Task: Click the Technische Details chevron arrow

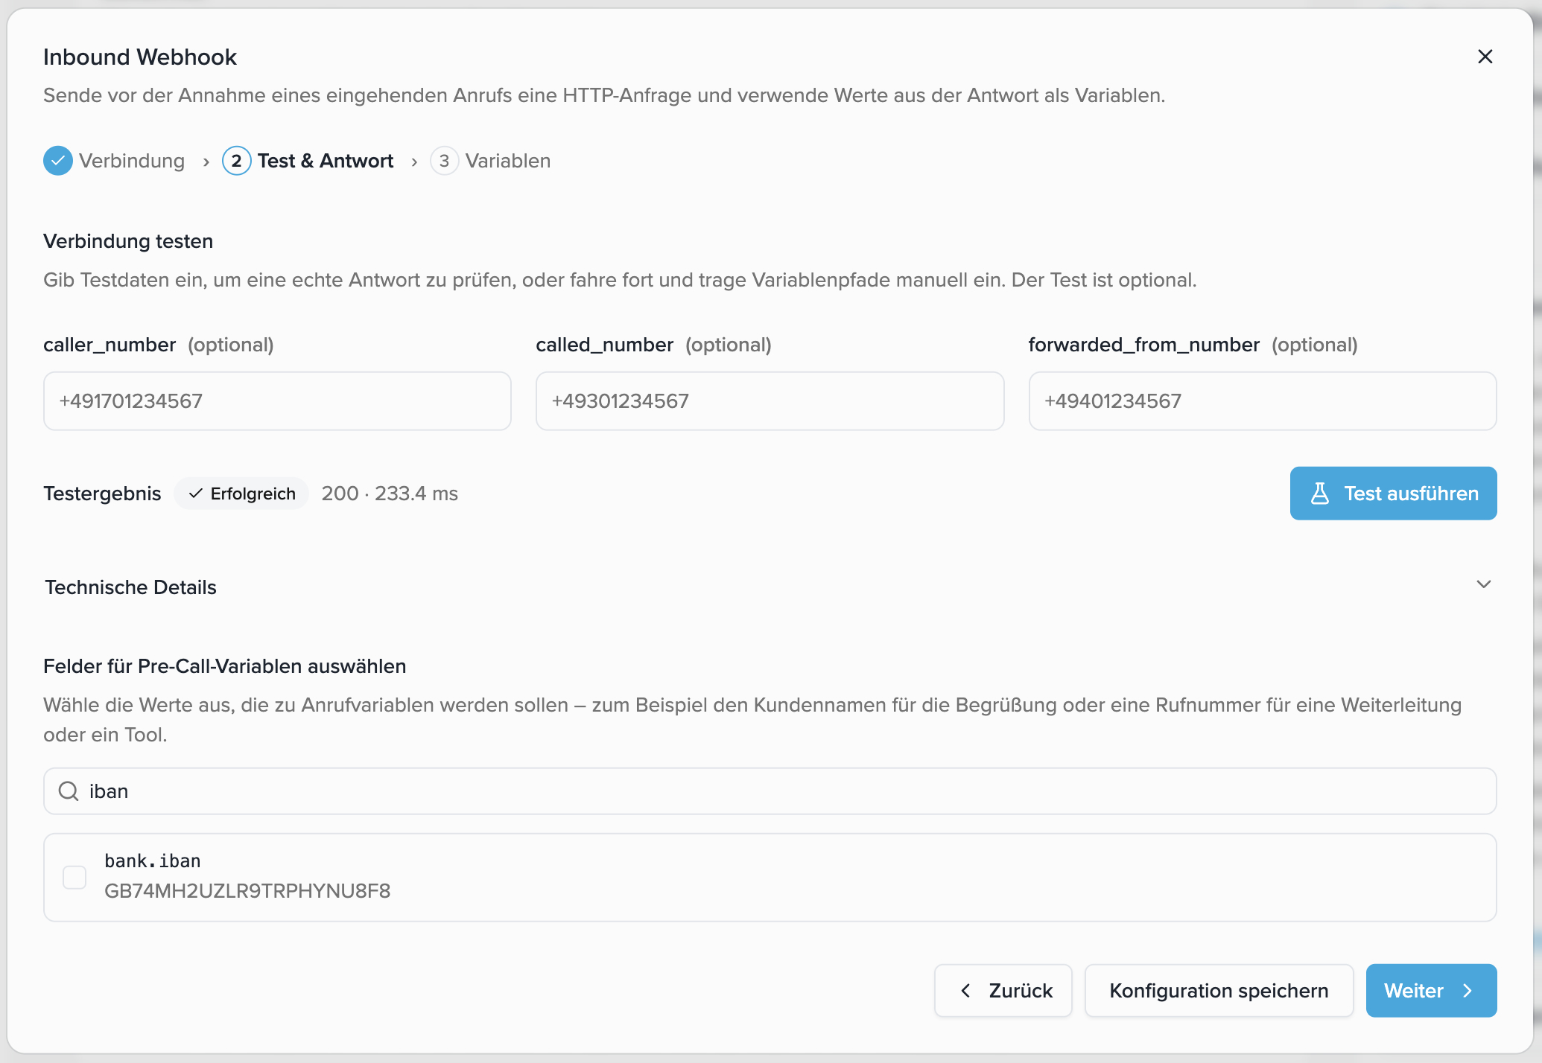Action: (x=1483, y=584)
